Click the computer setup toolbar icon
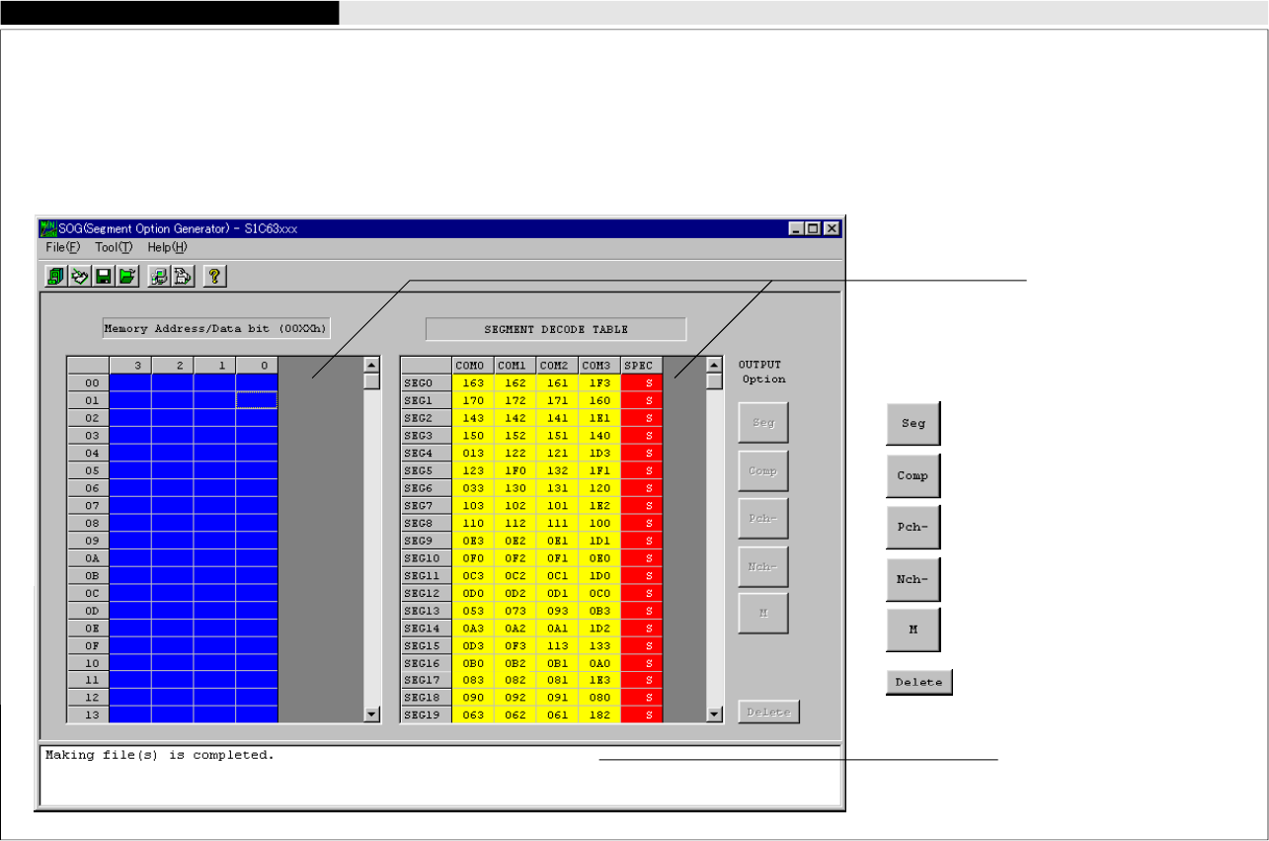This screenshot has width=1269, height=841. click(159, 277)
